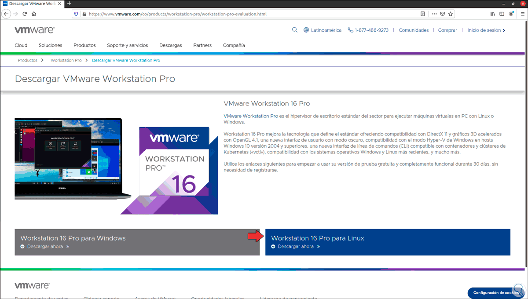Bookmark this page with the star icon
The width and height of the screenshot is (528, 299).
pyautogui.click(x=451, y=14)
